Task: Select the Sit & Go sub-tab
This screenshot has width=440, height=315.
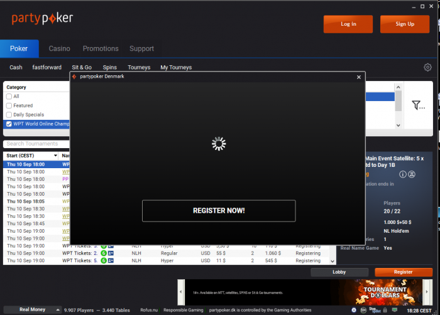Action: point(82,67)
